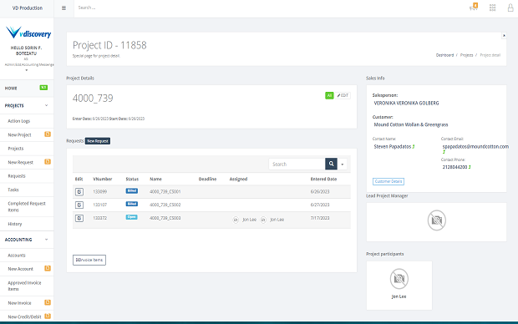Click the green All button
518x324 pixels.
[x=329, y=95]
